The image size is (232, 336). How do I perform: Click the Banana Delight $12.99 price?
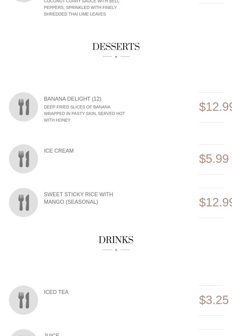(215, 107)
